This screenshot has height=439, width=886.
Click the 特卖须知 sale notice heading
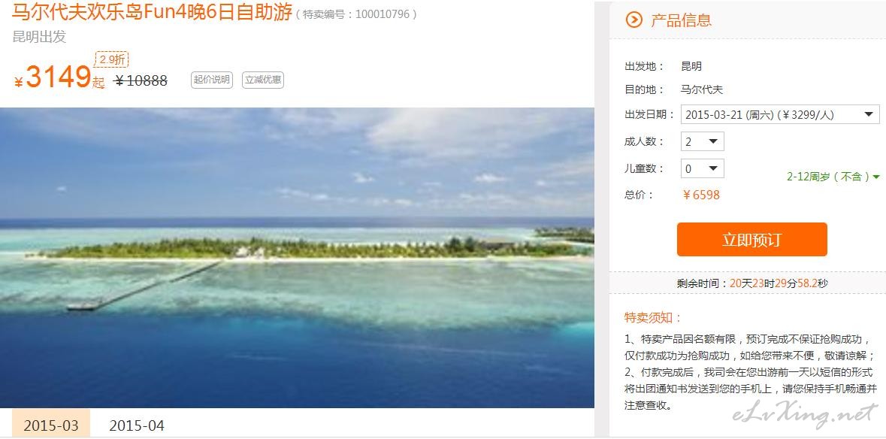click(653, 317)
